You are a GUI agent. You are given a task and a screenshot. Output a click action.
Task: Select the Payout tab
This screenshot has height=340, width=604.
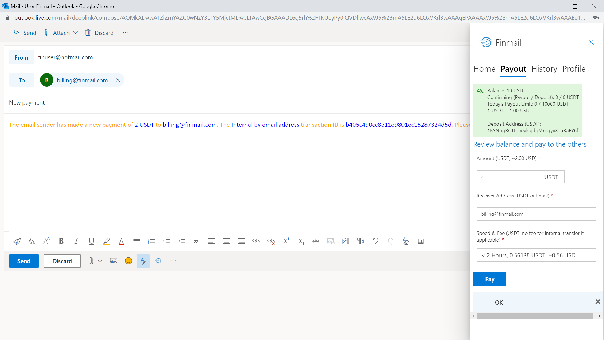(513, 69)
